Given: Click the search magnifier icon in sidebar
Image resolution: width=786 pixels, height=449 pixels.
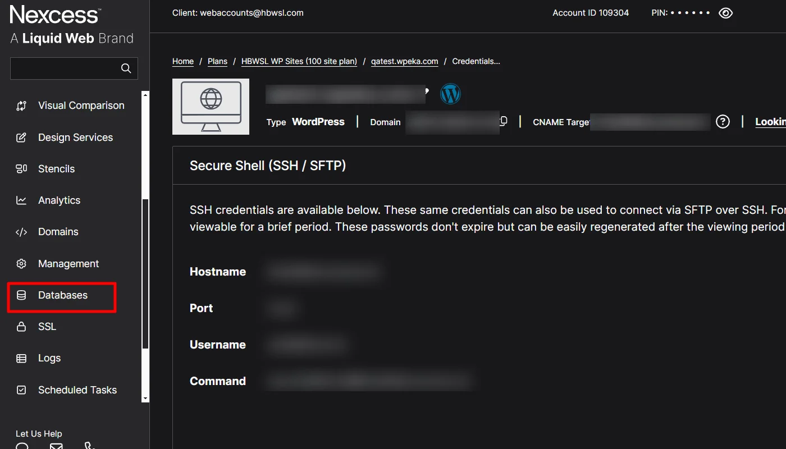Looking at the screenshot, I should (x=126, y=68).
